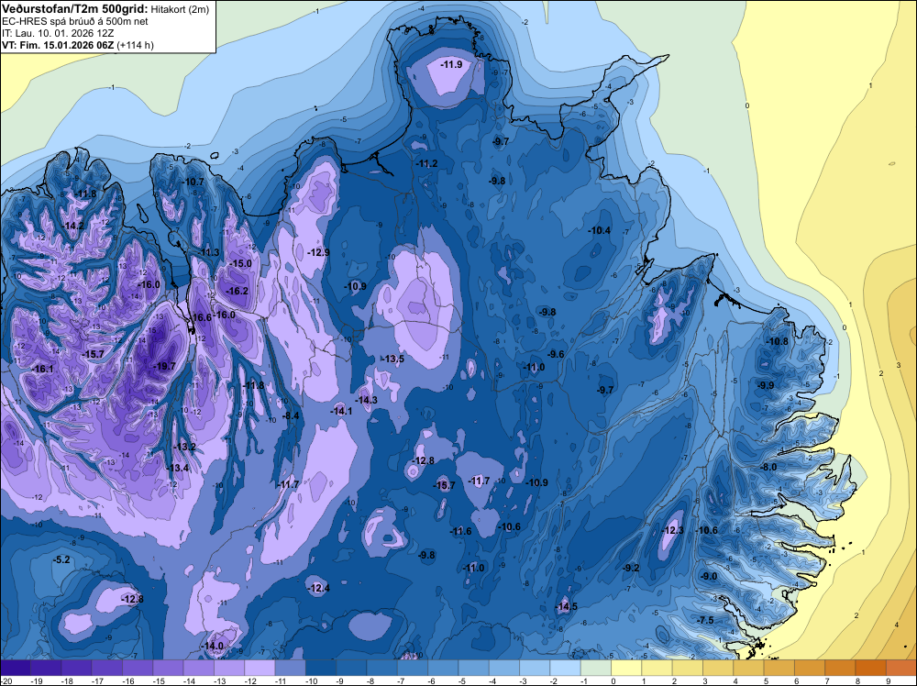
Task: Select the 'Hitakort (2m)' header label
Action: click(180, 9)
